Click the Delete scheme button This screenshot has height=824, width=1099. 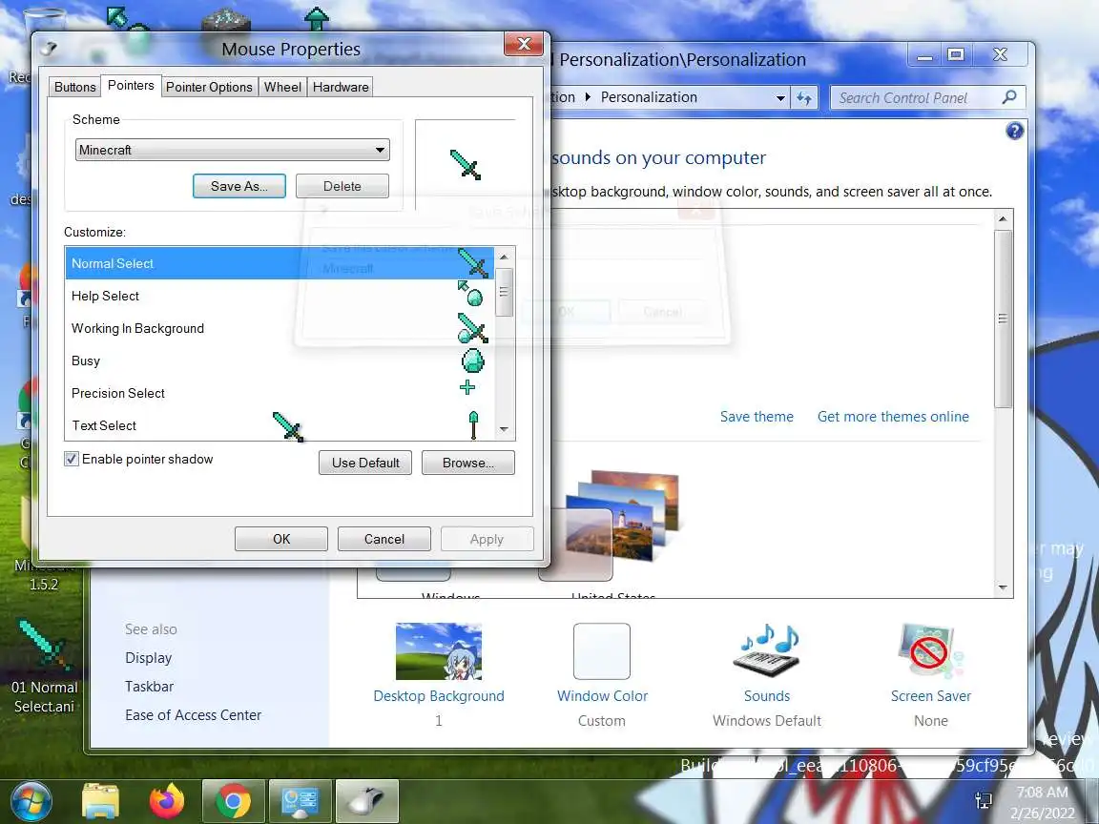(x=342, y=186)
